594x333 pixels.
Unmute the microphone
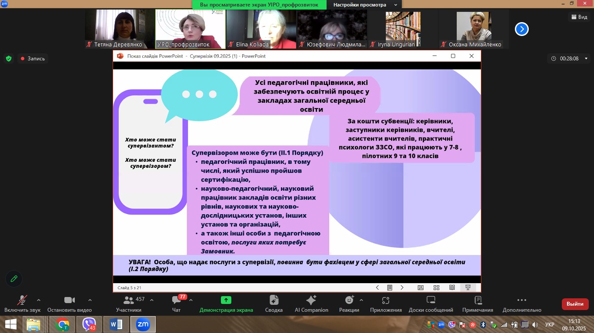point(22,304)
